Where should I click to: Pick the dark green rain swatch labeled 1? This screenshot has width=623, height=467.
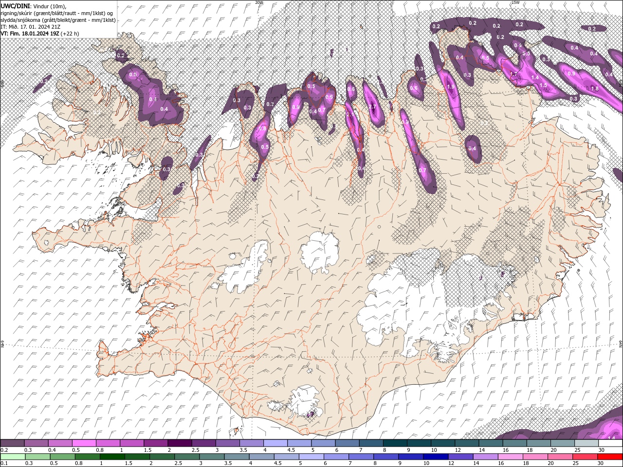coord(112,456)
